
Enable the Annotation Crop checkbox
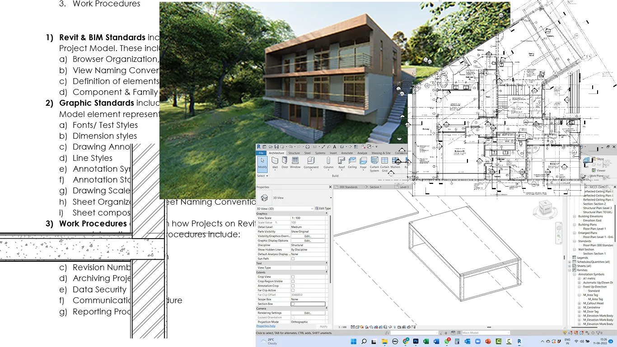(293, 286)
